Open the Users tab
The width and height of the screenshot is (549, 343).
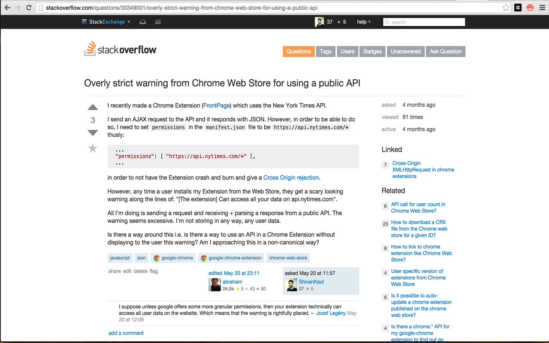pos(347,51)
